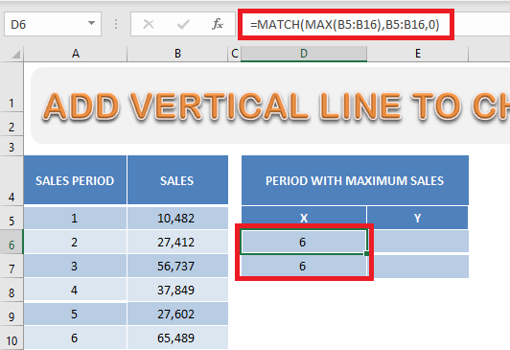Click the Select All corner triangle
Viewport: 510px width, 350px height.
coord(16,55)
